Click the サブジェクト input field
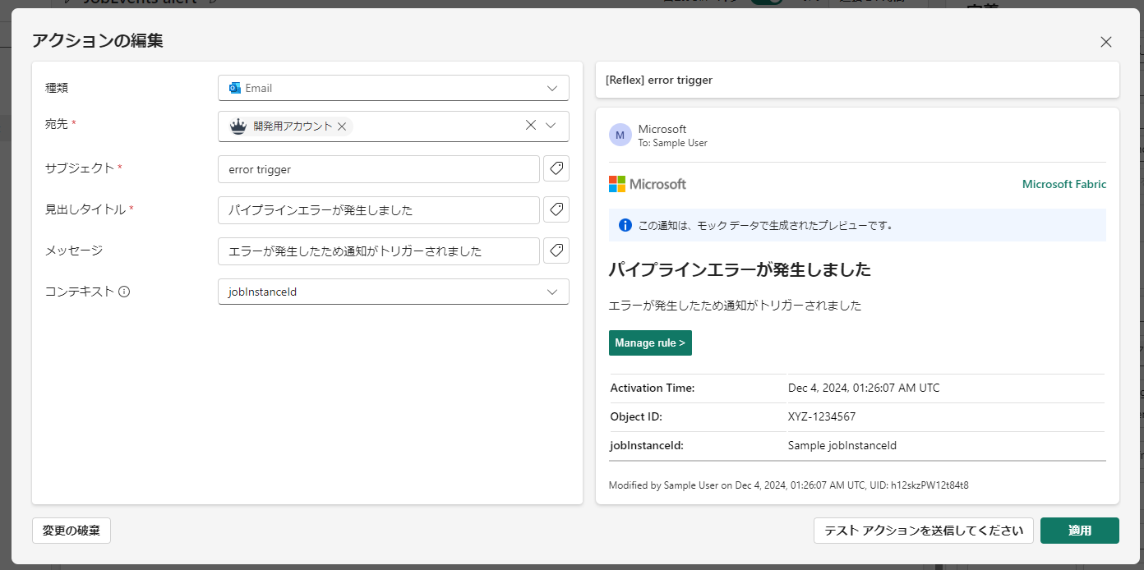Screen dimensions: 1144x570 point(379,169)
